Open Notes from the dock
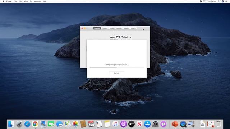The width and height of the screenshot is (230, 129). [107, 124]
